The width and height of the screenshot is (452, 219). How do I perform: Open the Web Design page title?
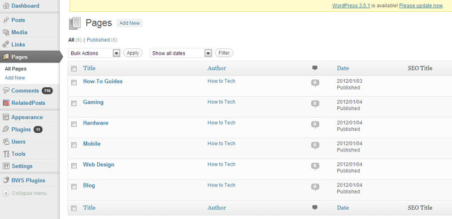(x=98, y=165)
